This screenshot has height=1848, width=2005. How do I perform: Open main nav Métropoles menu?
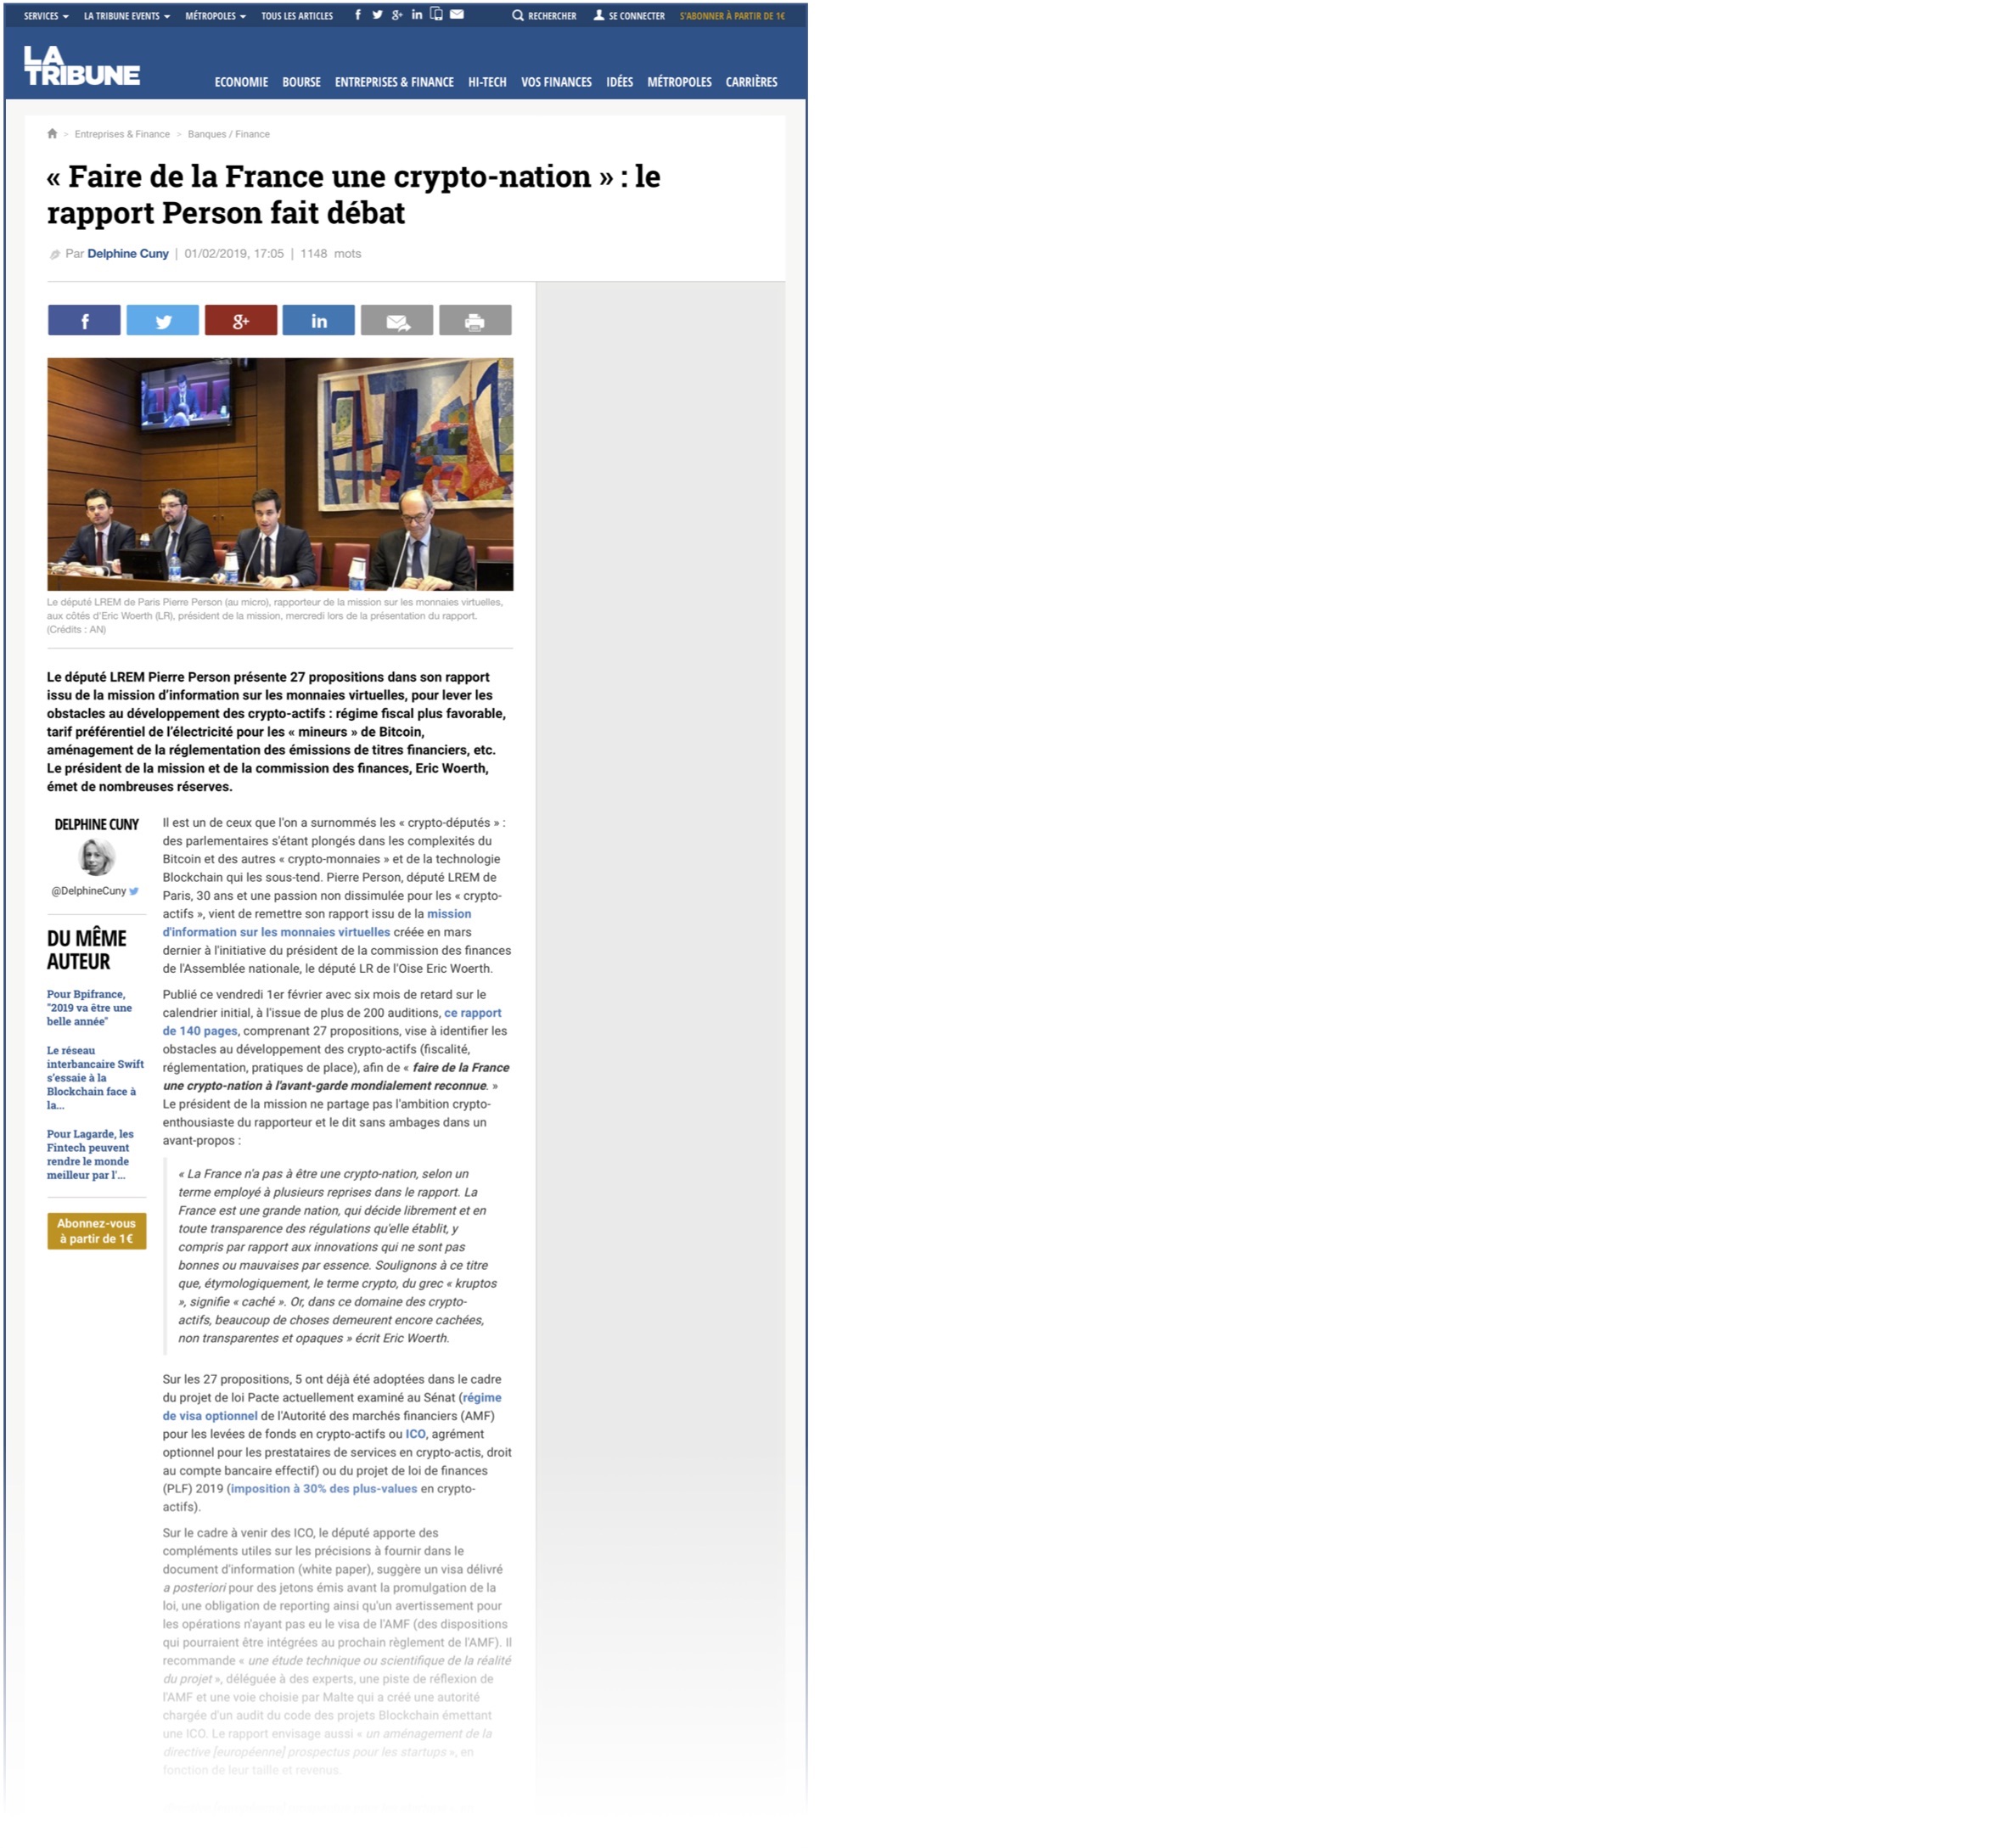point(679,82)
